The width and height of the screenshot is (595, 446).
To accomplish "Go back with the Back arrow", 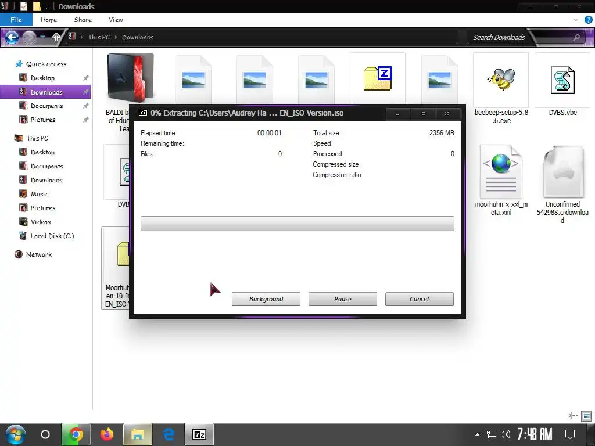I will coord(12,37).
